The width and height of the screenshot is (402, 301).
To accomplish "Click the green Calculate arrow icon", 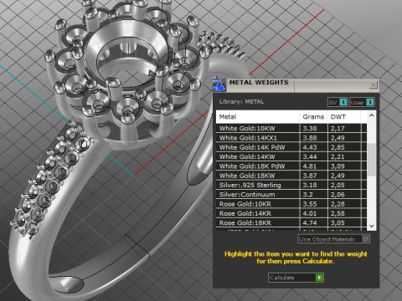I will [319, 278].
